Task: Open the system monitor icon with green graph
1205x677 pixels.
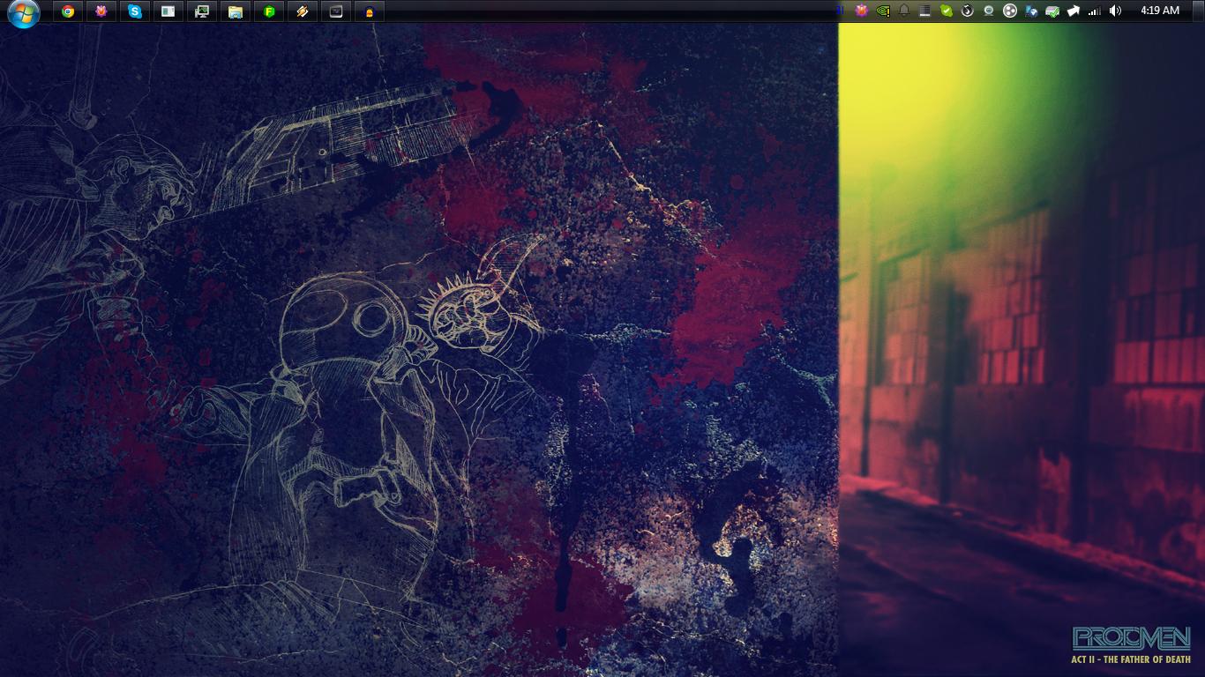Action: pyautogui.click(x=202, y=11)
